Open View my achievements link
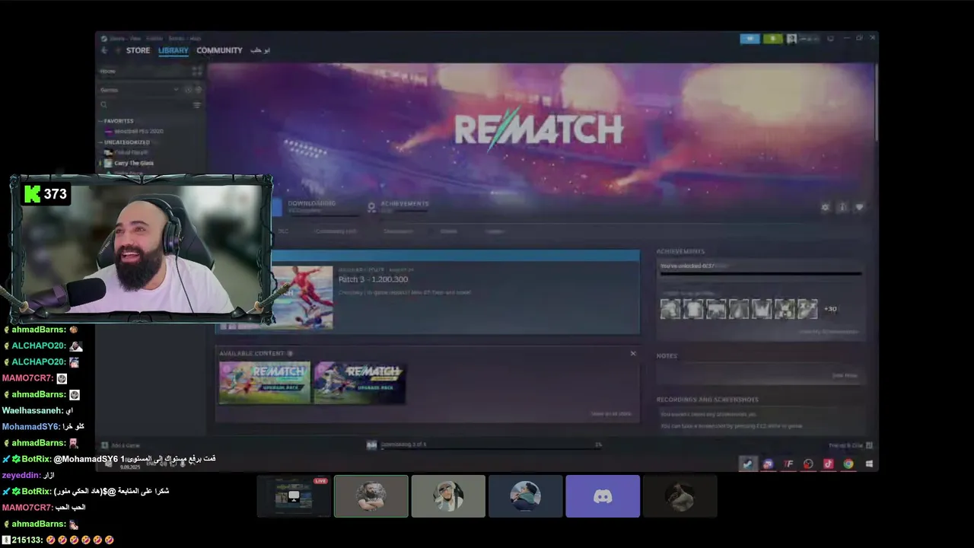974x548 pixels. 829,332
